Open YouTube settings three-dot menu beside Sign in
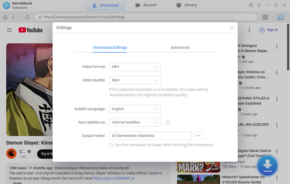The height and width of the screenshot is (184, 290). coord(249,30)
